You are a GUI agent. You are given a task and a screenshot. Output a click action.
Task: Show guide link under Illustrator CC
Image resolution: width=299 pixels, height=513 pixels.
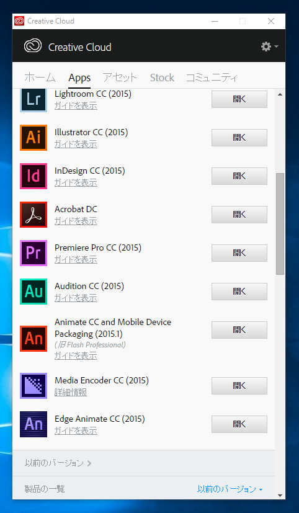pyautogui.click(x=76, y=144)
